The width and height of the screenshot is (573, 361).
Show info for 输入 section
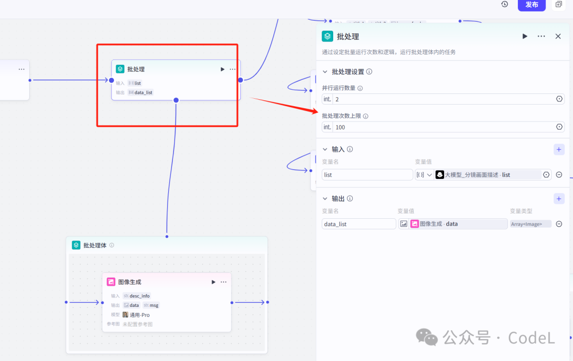(x=350, y=149)
